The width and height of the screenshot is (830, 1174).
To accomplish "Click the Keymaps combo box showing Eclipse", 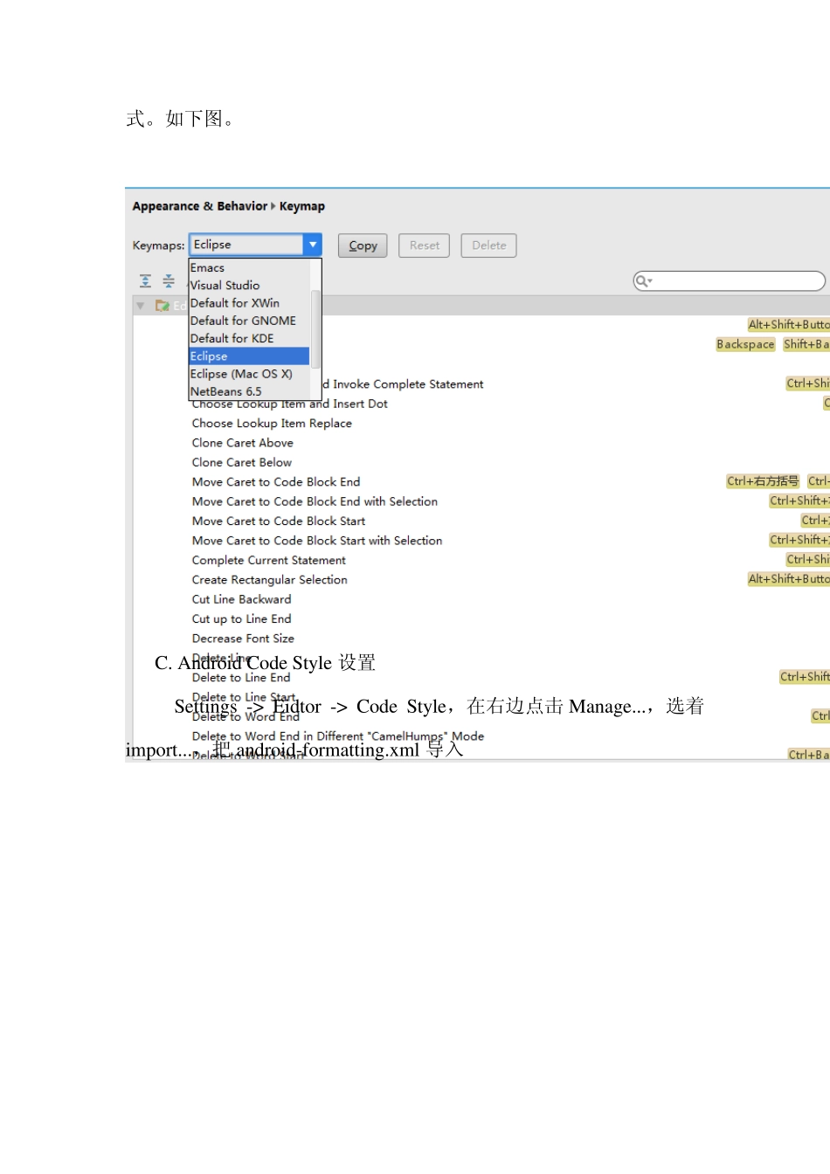I will (x=255, y=245).
